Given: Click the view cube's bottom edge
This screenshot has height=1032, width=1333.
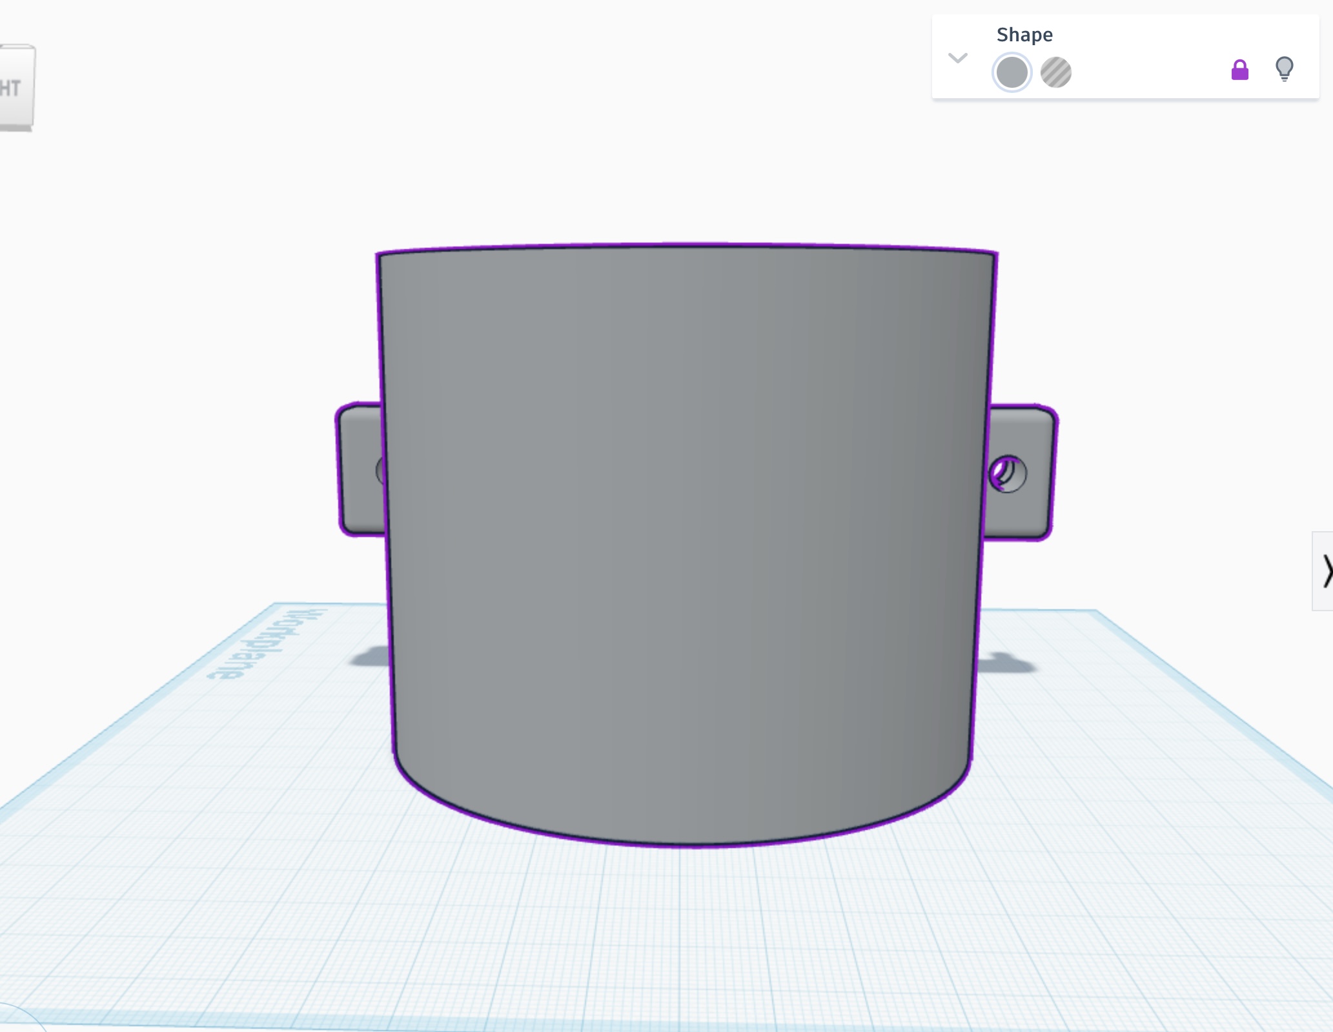Looking at the screenshot, I should (15, 128).
